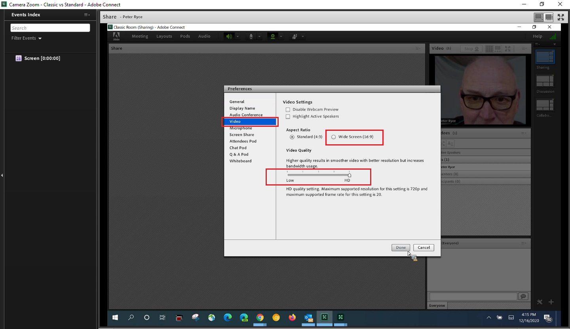
Task: Click the green speaker icon in the meeting toolbar
Action: [229, 36]
